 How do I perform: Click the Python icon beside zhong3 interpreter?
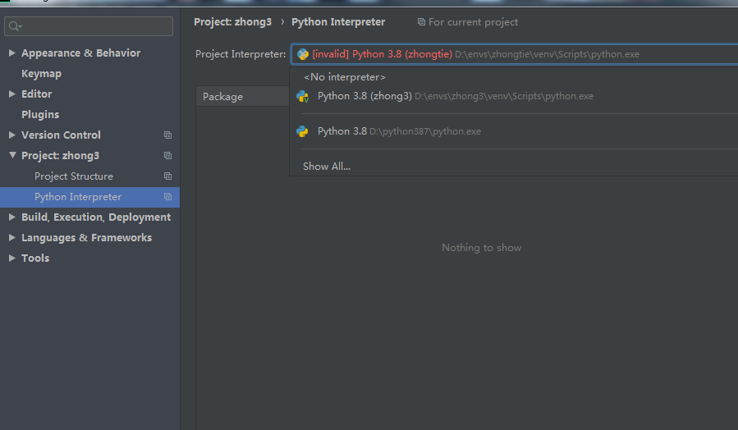click(303, 96)
